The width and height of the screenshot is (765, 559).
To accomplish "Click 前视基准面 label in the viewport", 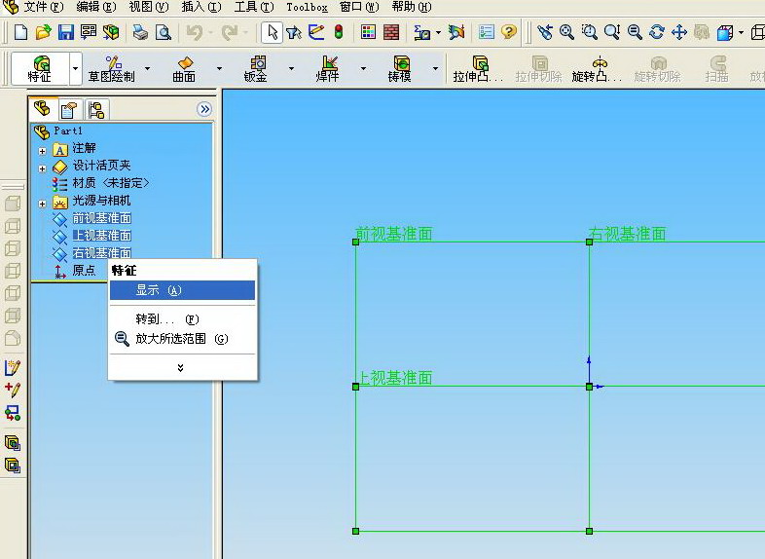I will [394, 234].
